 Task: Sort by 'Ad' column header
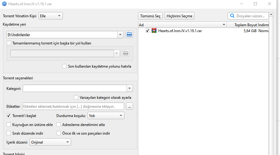click(x=182, y=25)
